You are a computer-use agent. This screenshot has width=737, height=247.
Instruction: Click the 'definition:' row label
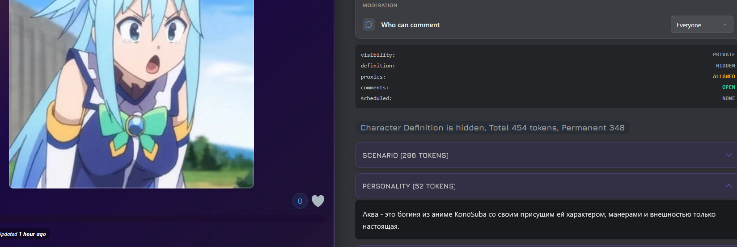tap(378, 66)
